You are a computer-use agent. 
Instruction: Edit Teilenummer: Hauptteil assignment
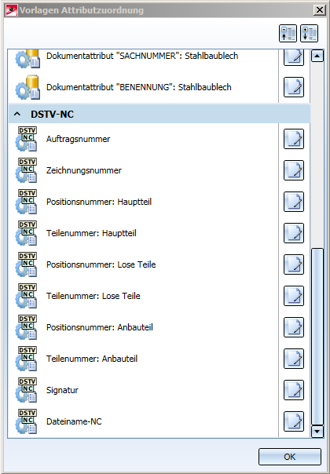point(294,233)
